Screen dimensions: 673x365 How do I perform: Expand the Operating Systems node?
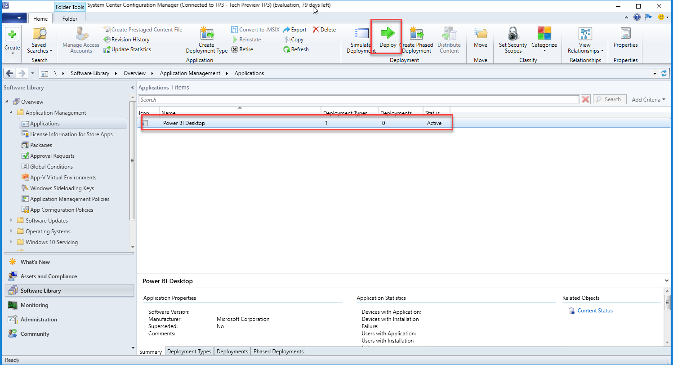click(11, 231)
